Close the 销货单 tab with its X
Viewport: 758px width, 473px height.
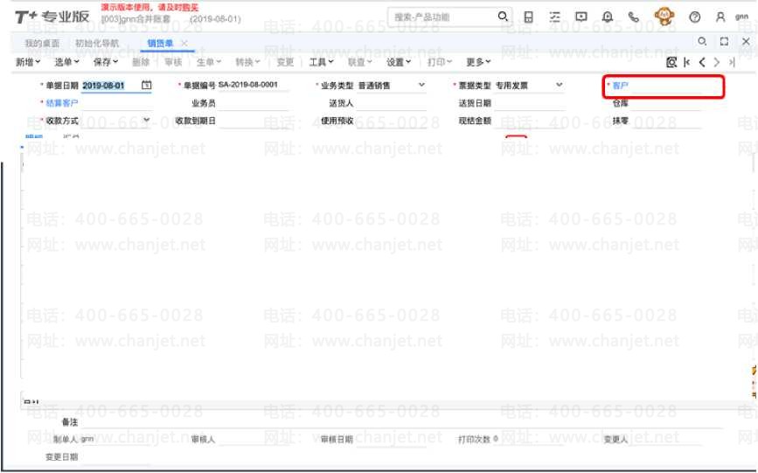pyautogui.click(x=184, y=43)
